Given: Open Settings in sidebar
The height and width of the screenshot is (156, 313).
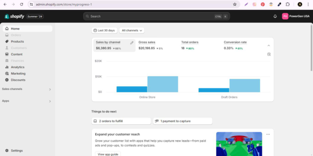Looking at the screenshot, I should tap(28, 151).
